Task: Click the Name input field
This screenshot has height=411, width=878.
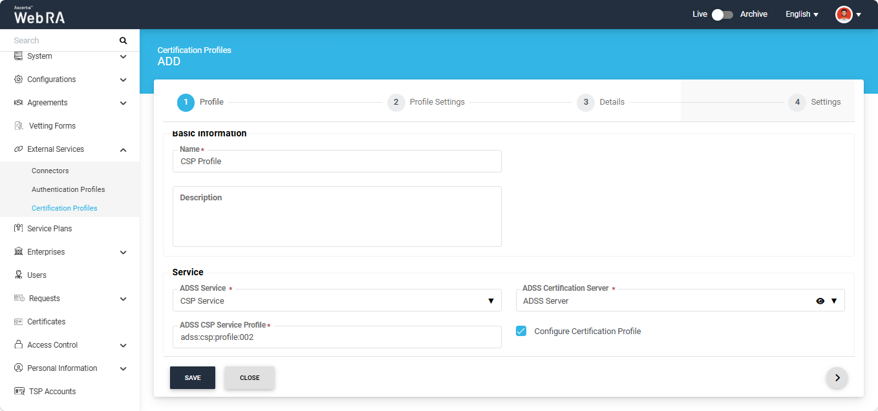Action: [337, 162]
